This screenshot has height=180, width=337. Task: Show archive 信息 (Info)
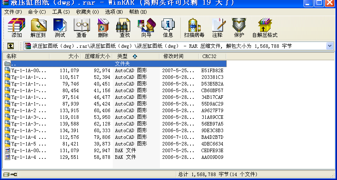[168, 28]
